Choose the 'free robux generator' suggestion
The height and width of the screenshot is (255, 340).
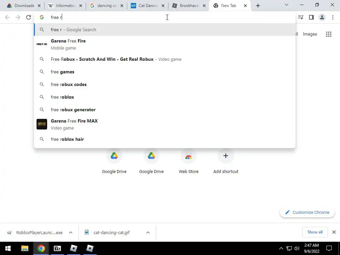(165, 110)
